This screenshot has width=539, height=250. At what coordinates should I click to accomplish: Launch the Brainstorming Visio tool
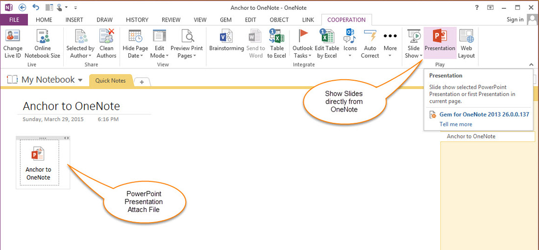(x=226, y=41)
